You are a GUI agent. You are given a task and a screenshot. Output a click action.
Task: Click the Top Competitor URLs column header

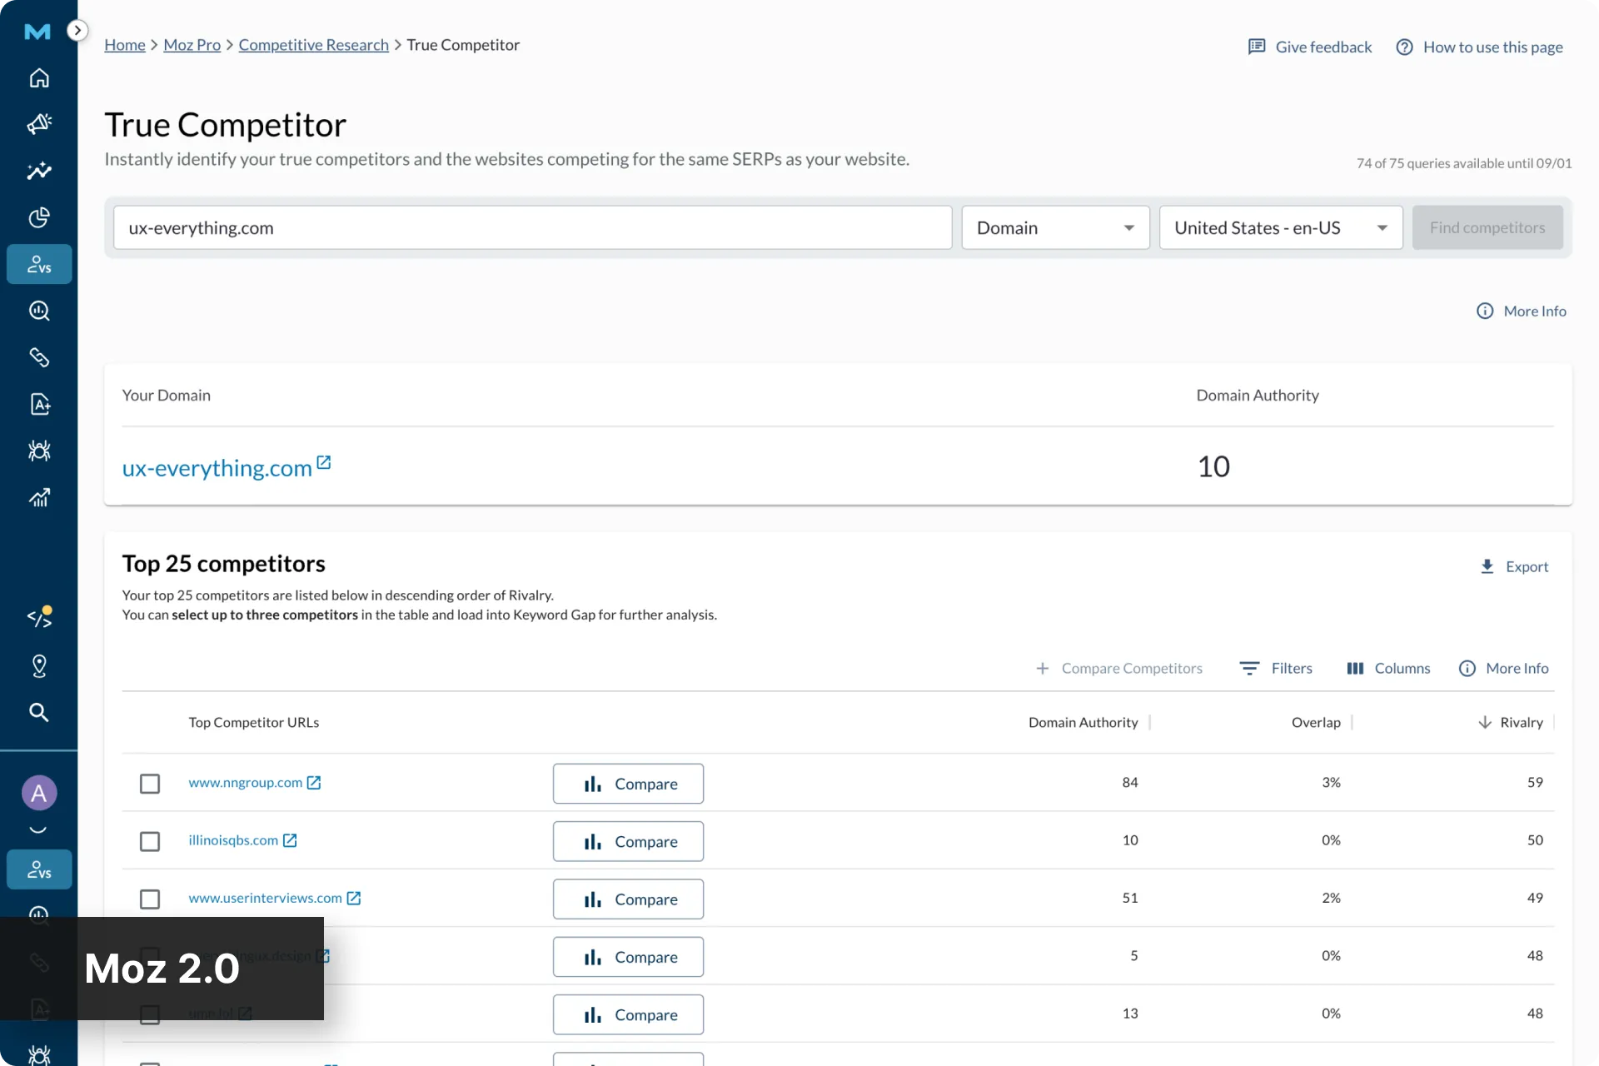coord(254,722)
